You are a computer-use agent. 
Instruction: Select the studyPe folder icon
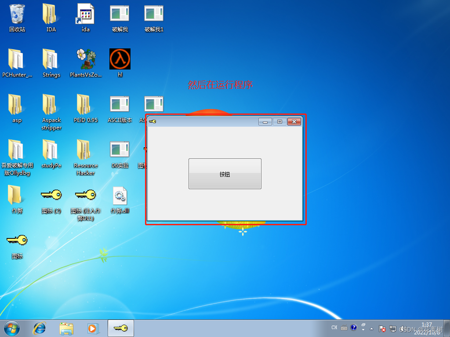pos(51,154)
